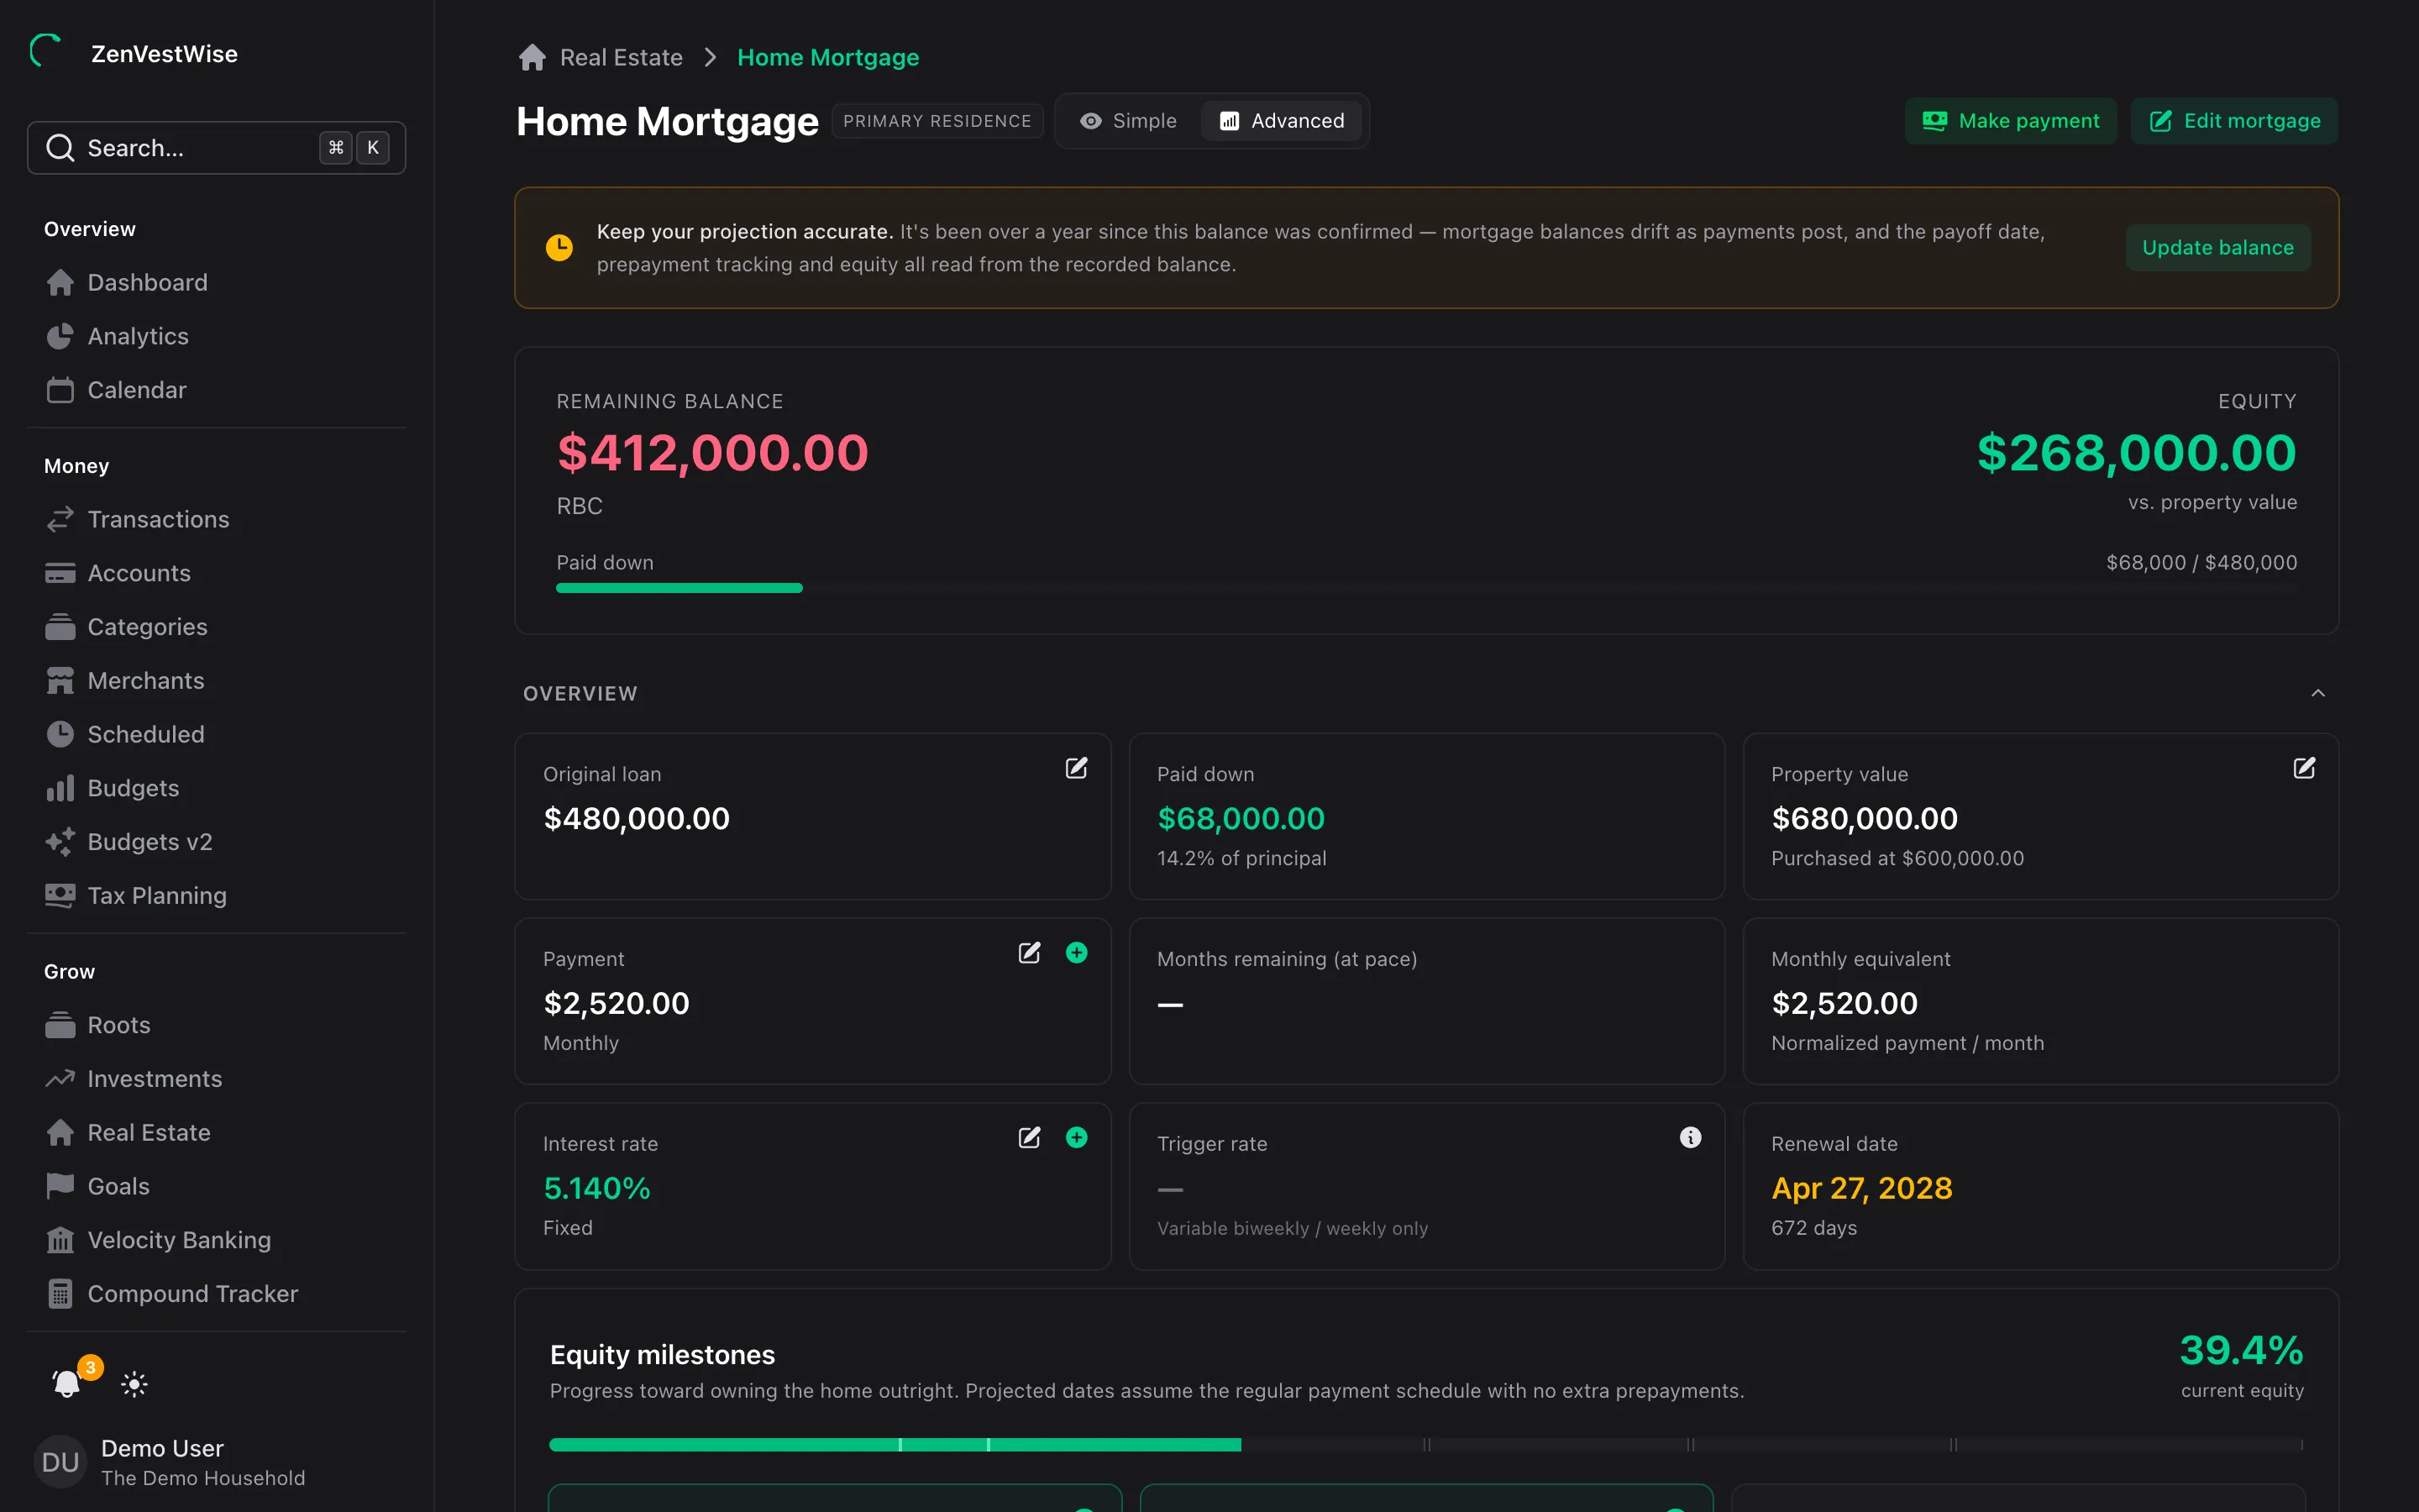Click the search magnifier icon

click(x=60, y=148)
